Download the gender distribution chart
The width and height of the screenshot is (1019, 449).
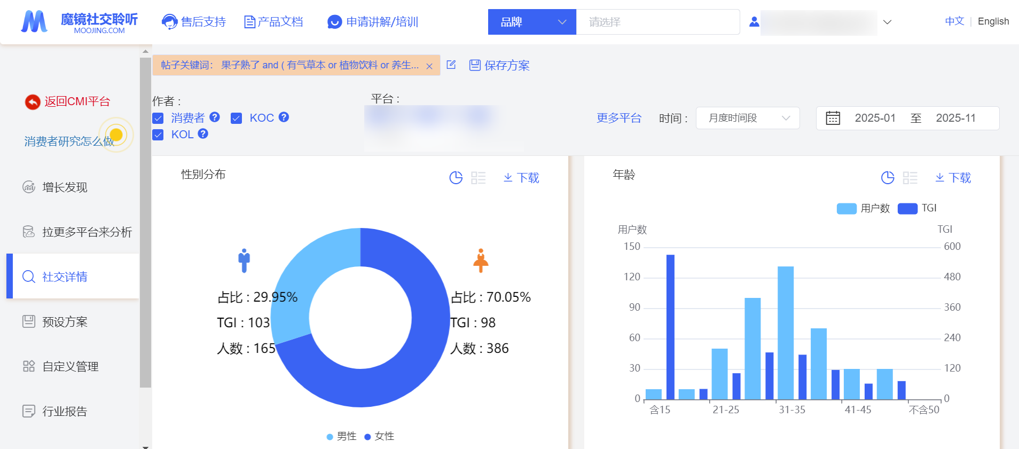coord(521,178)
